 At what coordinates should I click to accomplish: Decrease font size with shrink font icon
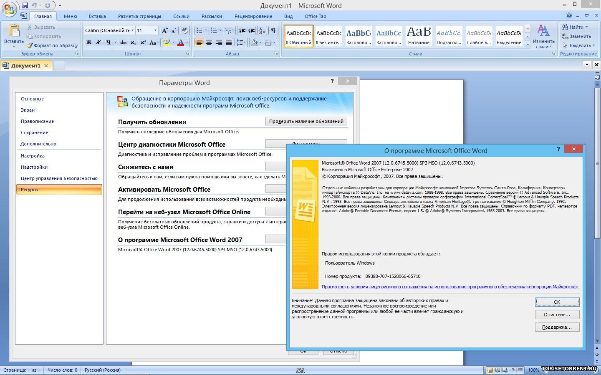[174, 30]
